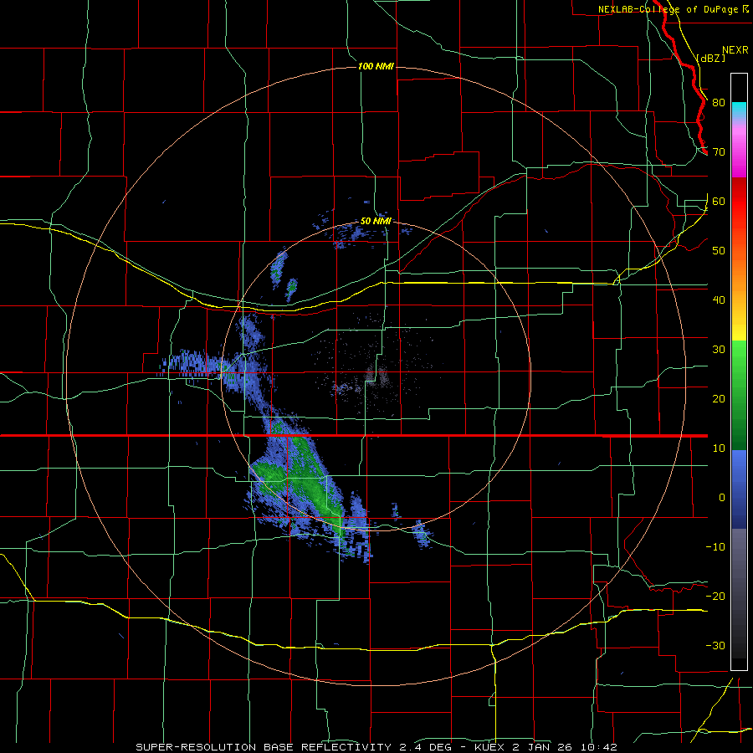Click the green section of the color bar
Image resolution: width=753 pixels, height=753 pixels.
(x=739, y=395)
